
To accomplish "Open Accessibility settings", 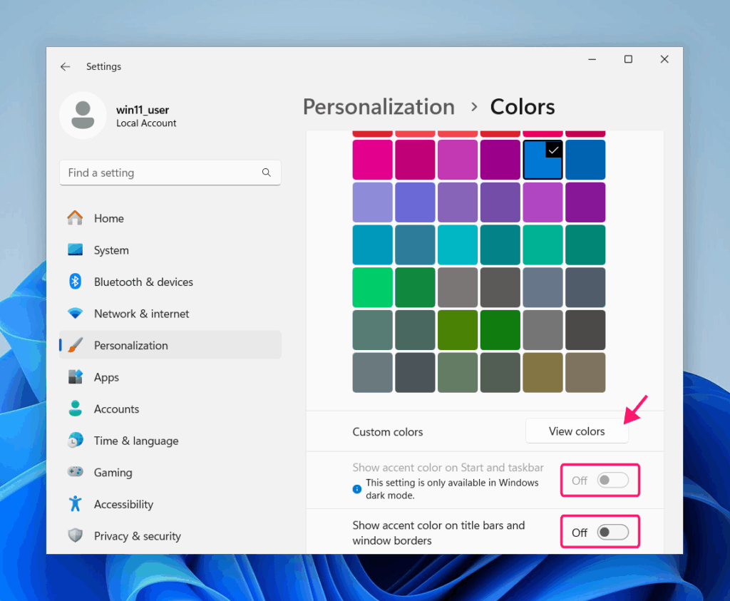I will tap(170, 504).
